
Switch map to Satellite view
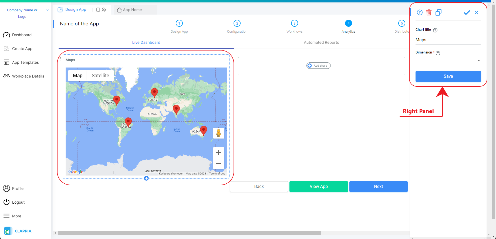coord(100,76)
